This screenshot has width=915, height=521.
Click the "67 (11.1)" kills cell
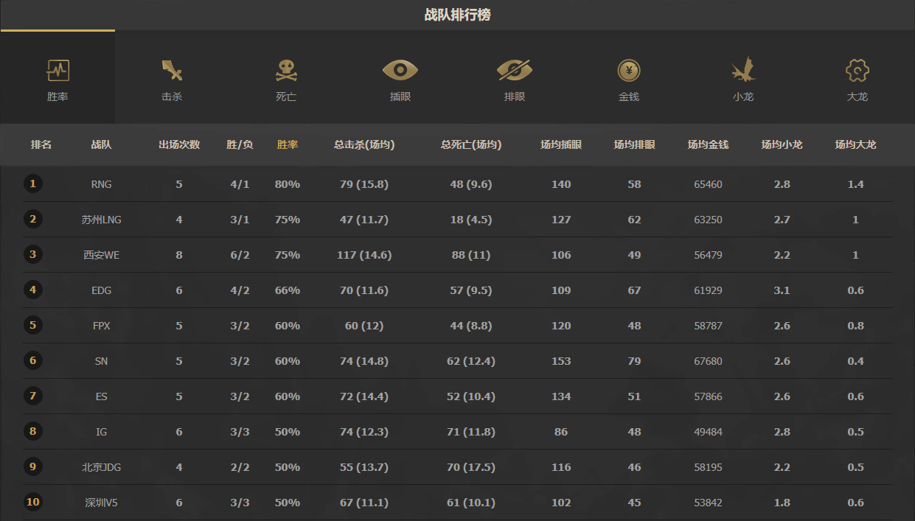[x=364, y=503]
